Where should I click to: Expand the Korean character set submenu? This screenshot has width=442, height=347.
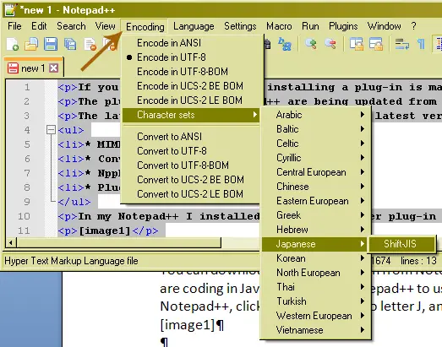[315, 258]
